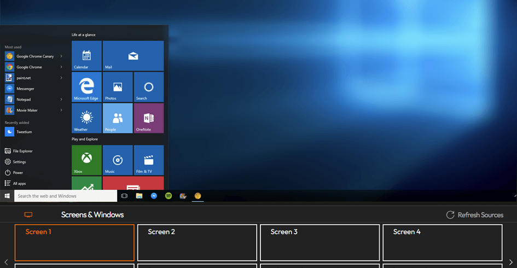The height and width of the screenshot is (268, 517).
Task: Launch Microsoft Edge from Start tiles
Action: click(86, 87)
